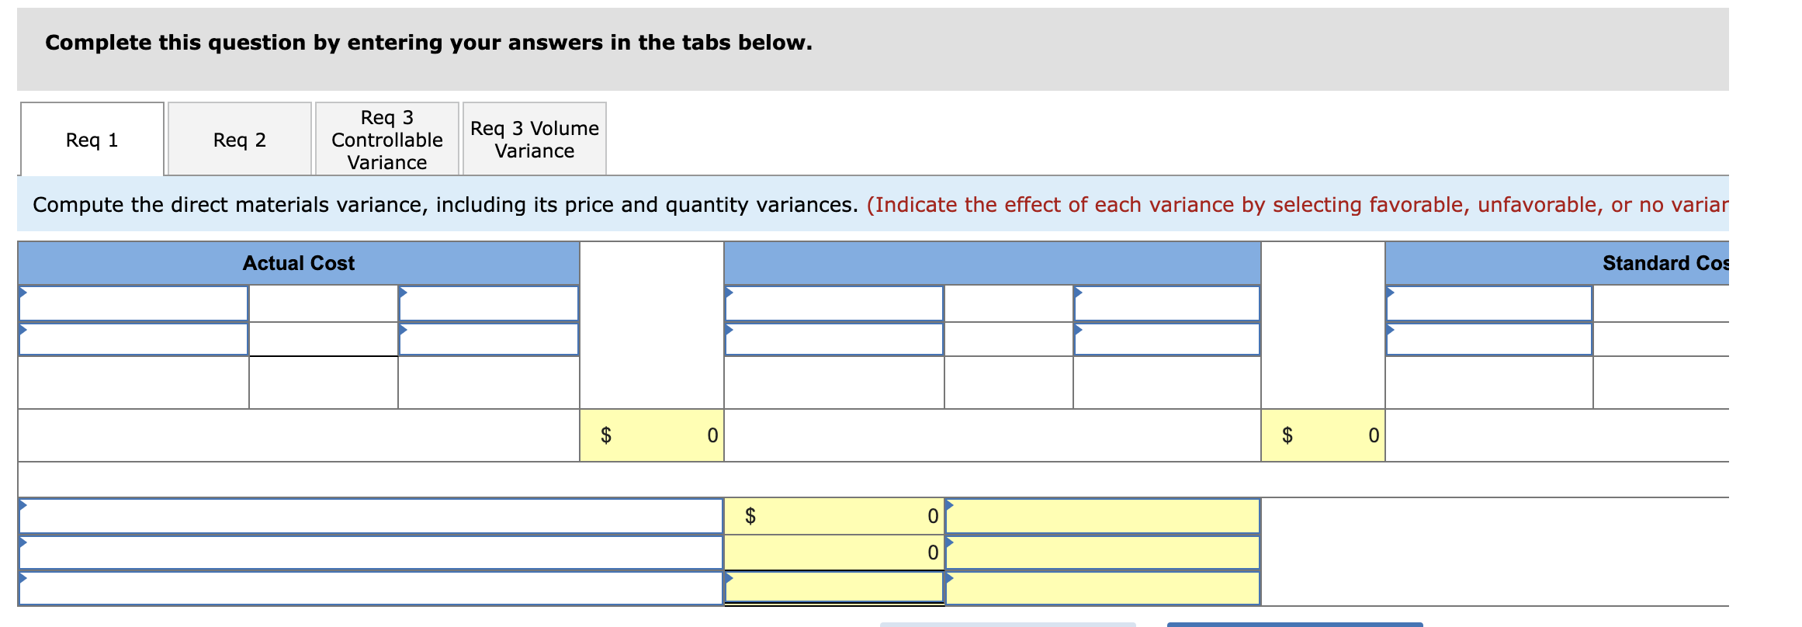Select the Req 3 Volume Variance tab
1802x627 pixels.
(534, 138)
